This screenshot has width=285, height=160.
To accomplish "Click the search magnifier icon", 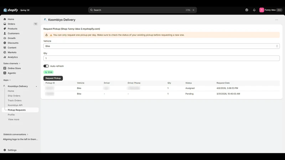I will (x=92, y=10).
